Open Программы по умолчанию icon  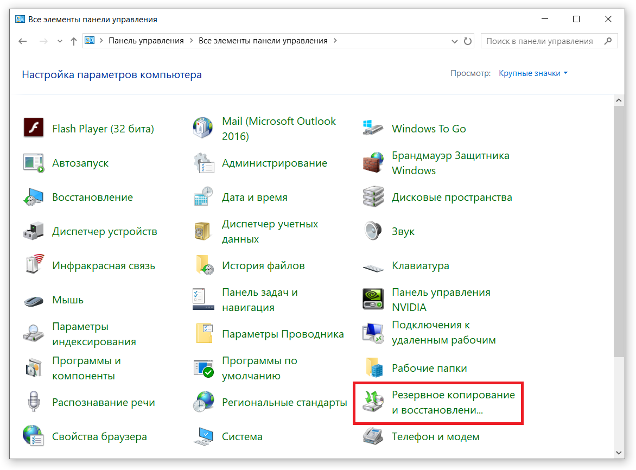click(203, 368)
